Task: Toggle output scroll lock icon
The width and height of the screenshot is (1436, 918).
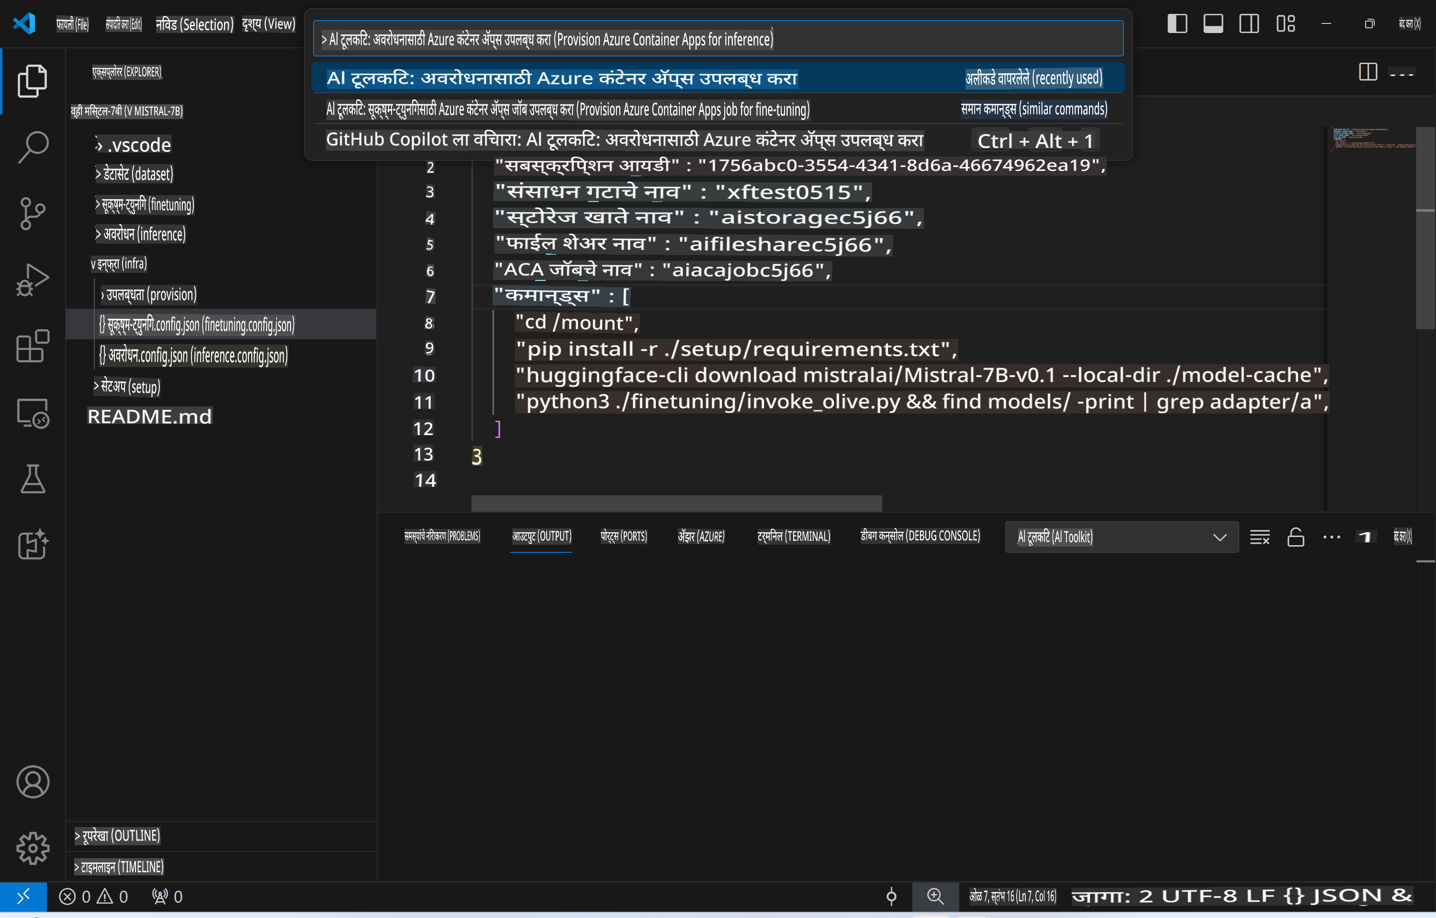Action: point(1295,537)
